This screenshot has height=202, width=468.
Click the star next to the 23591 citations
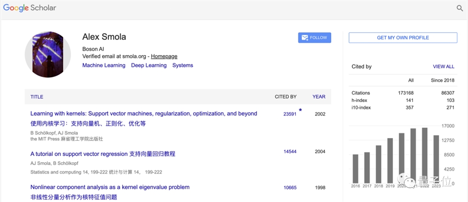[300, 110]
